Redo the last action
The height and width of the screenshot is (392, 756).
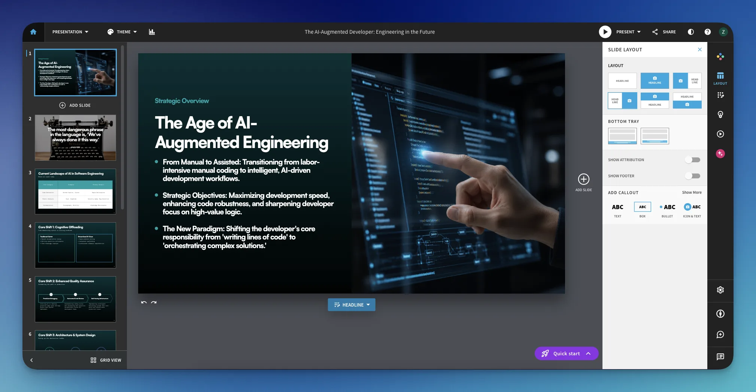click(154, 302)
